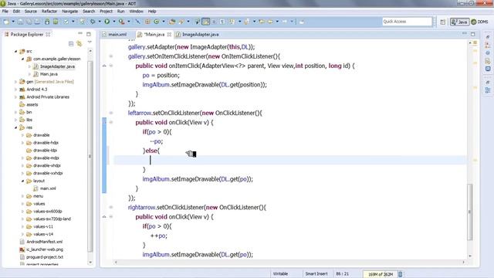Expand the Android 4.3 library node
494x278 pixels.
coord(15,90)
